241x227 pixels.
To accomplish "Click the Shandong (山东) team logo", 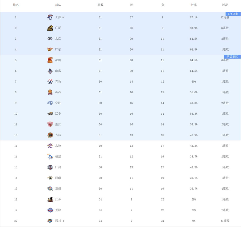I will 50,71.
